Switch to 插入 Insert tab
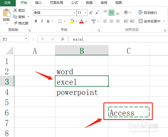The width and height of the screenshot is (168, 137). coord(38,3)
